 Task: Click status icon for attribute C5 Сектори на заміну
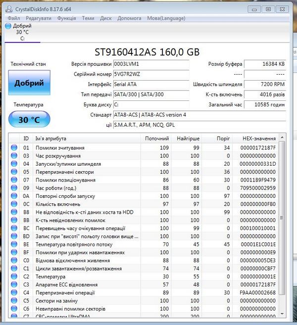tap(14, 301)
